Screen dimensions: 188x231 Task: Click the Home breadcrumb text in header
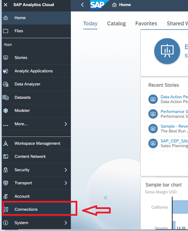[x=125, y=5]
